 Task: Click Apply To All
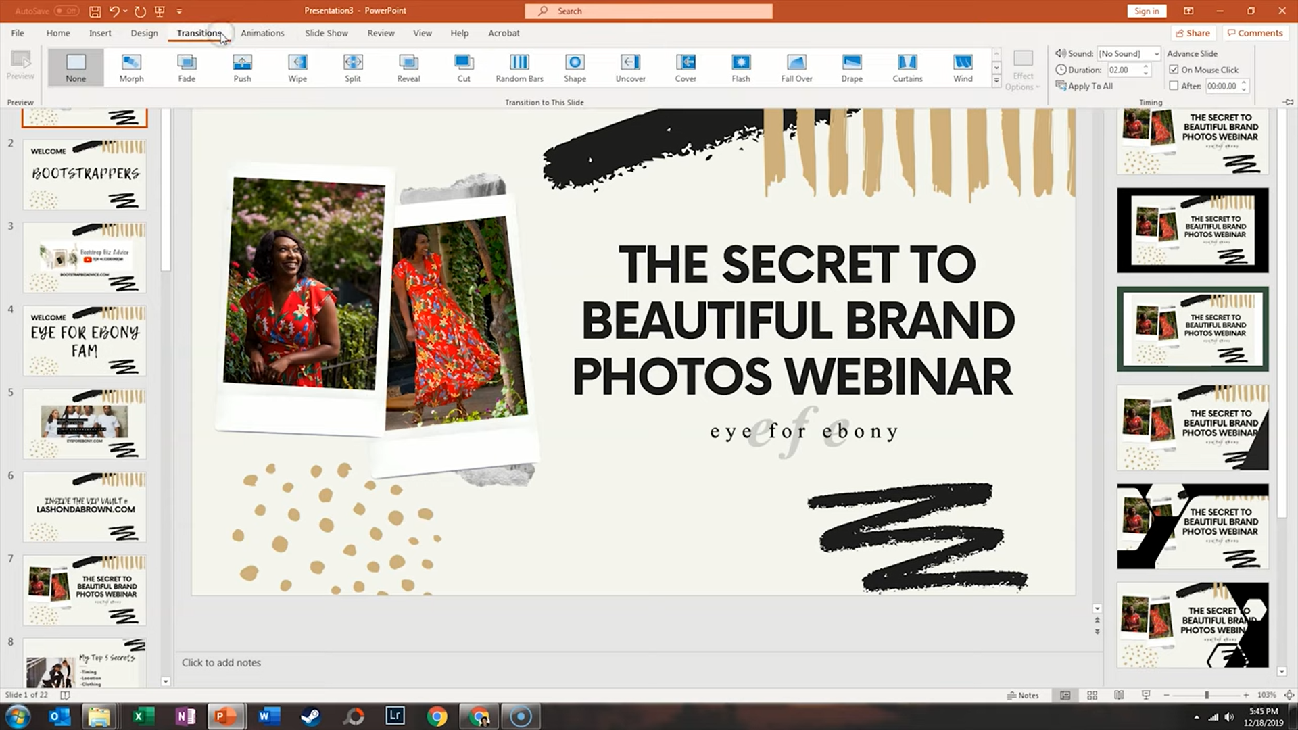pos(1084,86)
